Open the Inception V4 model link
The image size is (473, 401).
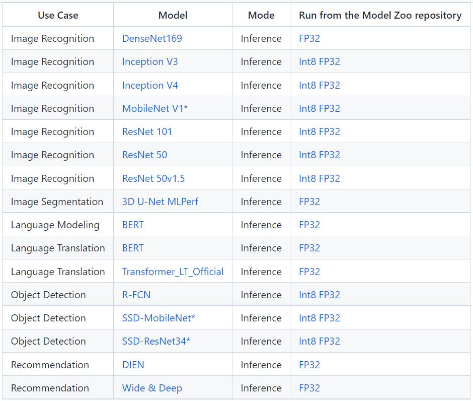pyautogui.click(x=150, y=85)
